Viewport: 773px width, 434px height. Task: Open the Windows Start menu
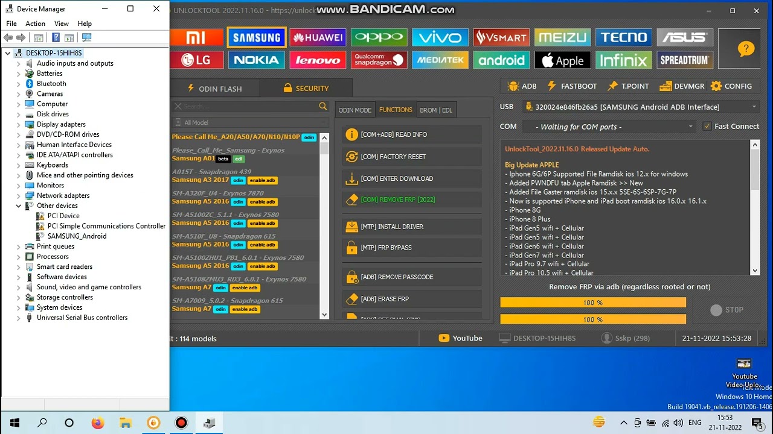click(14, 423)
